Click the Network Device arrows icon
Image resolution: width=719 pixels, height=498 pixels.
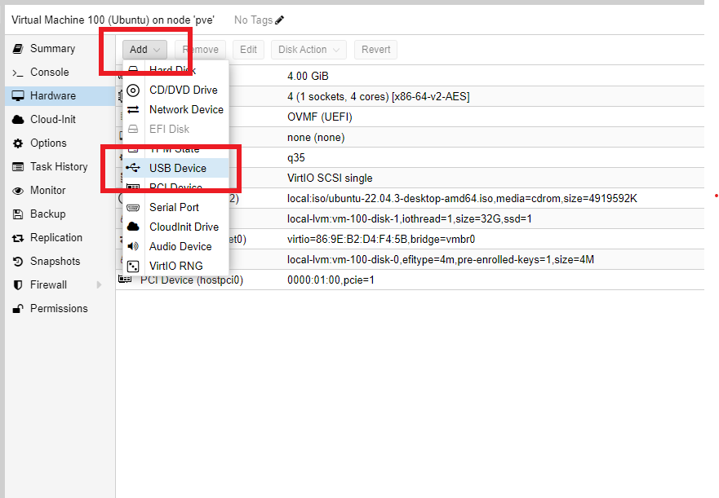pyautogui.click(x=133, y=109)
